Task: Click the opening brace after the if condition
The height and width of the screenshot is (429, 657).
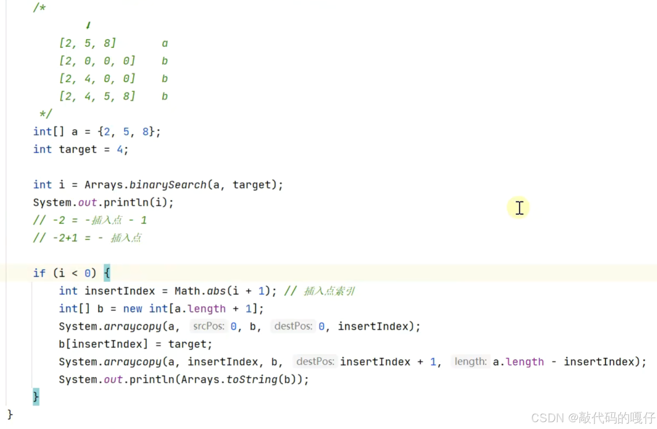Action: click(x=107, y=273)
